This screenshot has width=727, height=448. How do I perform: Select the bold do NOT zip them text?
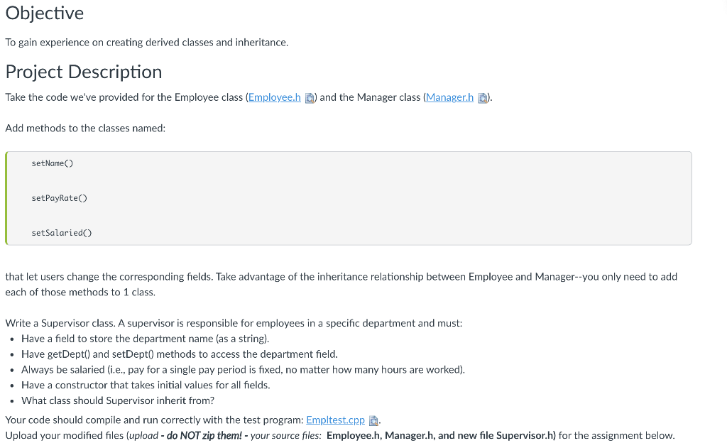205,435
